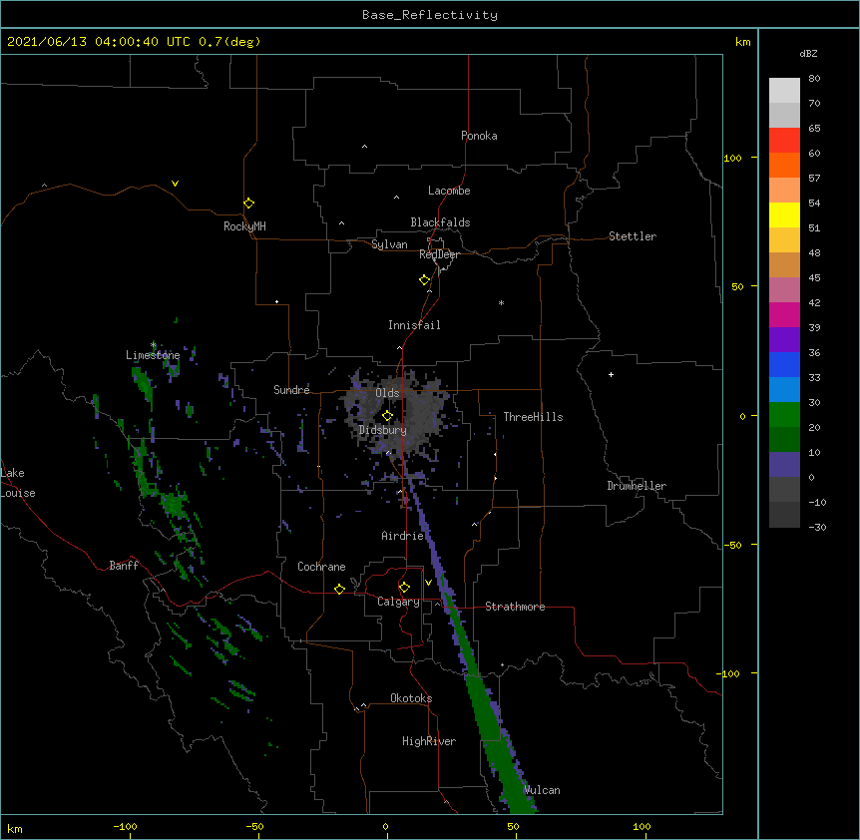Click the RockyMH label
This screenshot has width=860, height=840.
244,226
